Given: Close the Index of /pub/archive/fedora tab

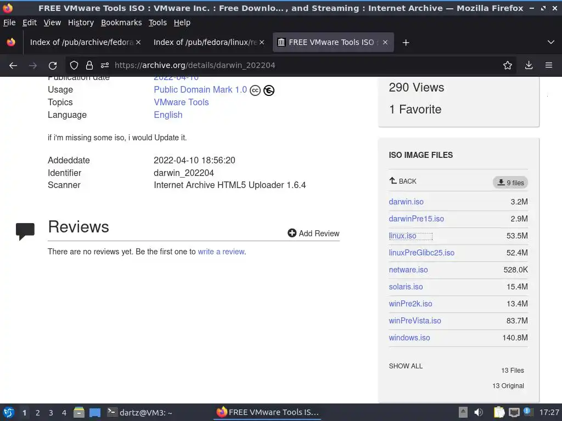Looking at the screenshot, I should pos(138,42).
